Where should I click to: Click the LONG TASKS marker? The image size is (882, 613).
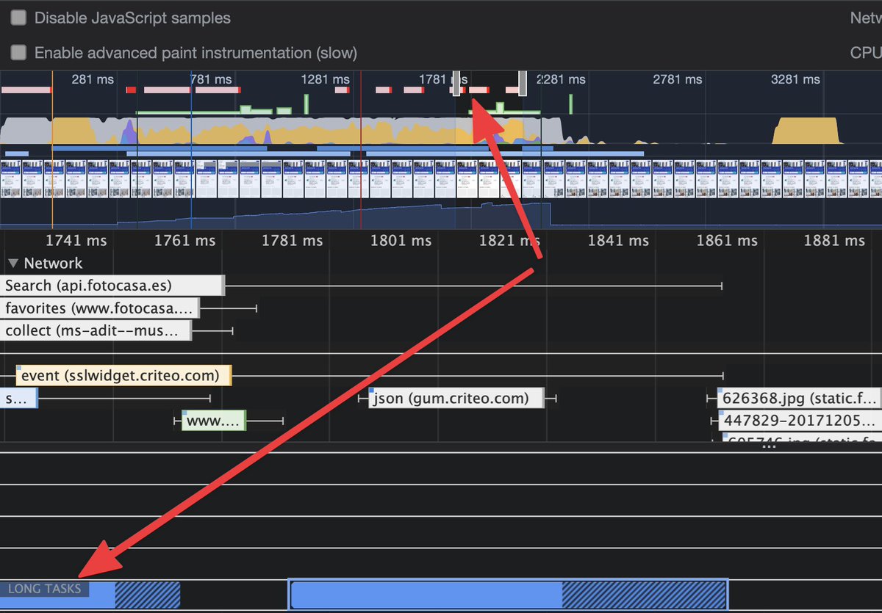pyautogui.click(x=44, y=588)
